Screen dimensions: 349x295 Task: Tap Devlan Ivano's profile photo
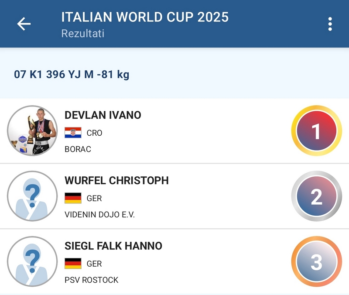[33, 130]
